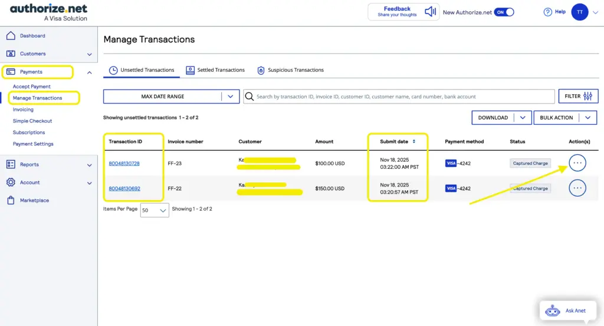Open actions menu for transaction 80048130692
The width and height of the screenshot is (604, 326).
pyautogui.click(x=577, y=188)
